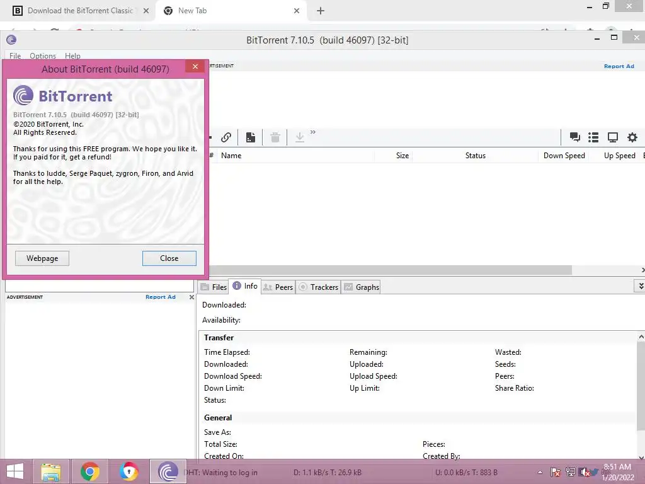
Task: Click the General section header
Action: click(x=218, y=418)
